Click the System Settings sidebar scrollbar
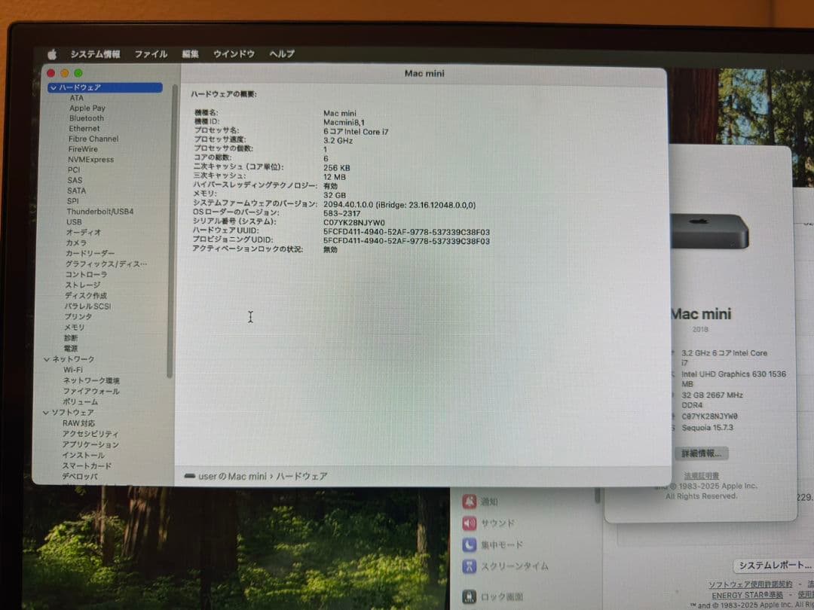Screen dimensions: 814x610 pos(176,226)
